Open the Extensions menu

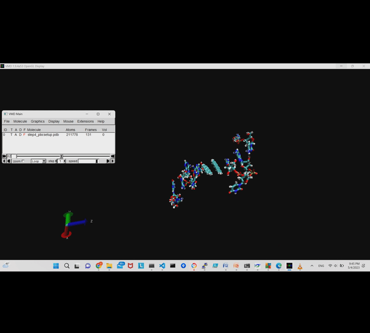click(85, 121)
